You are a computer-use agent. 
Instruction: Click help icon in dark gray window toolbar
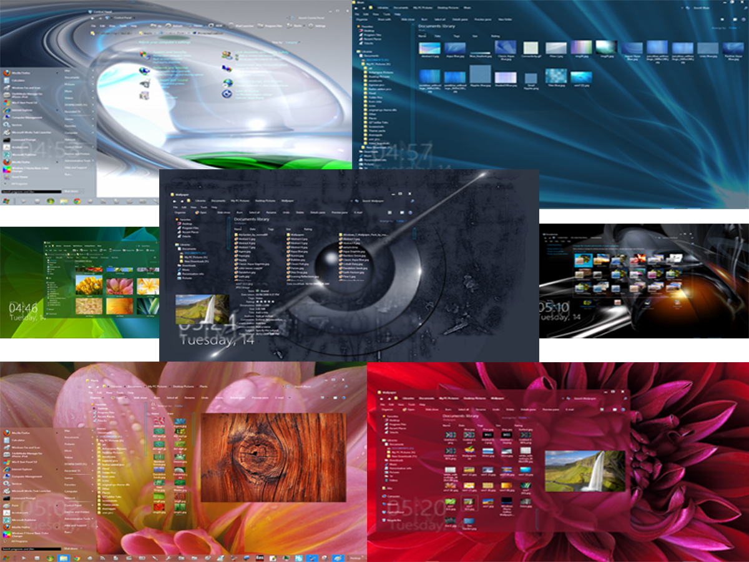(410, 212)
